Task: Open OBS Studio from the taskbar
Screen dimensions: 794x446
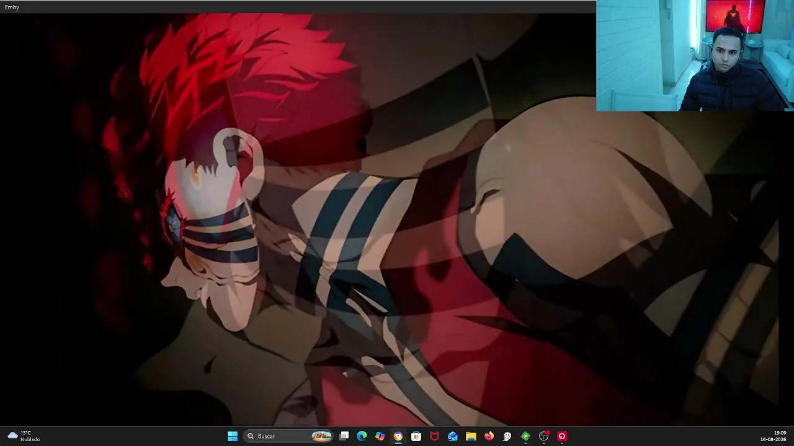Action: (x=544, y=436)
